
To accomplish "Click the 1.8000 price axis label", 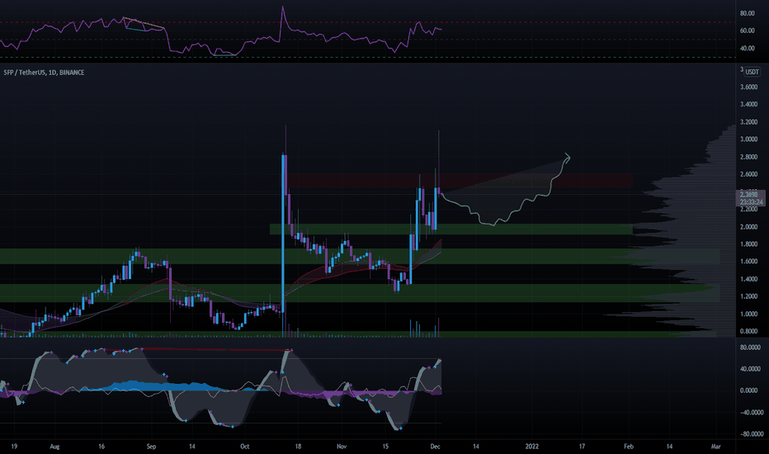I will pos(748,244).
